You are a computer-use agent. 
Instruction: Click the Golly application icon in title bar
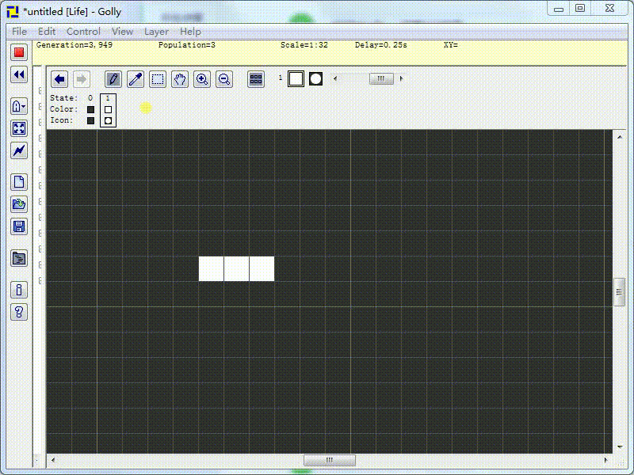click(x=13, y=12)
